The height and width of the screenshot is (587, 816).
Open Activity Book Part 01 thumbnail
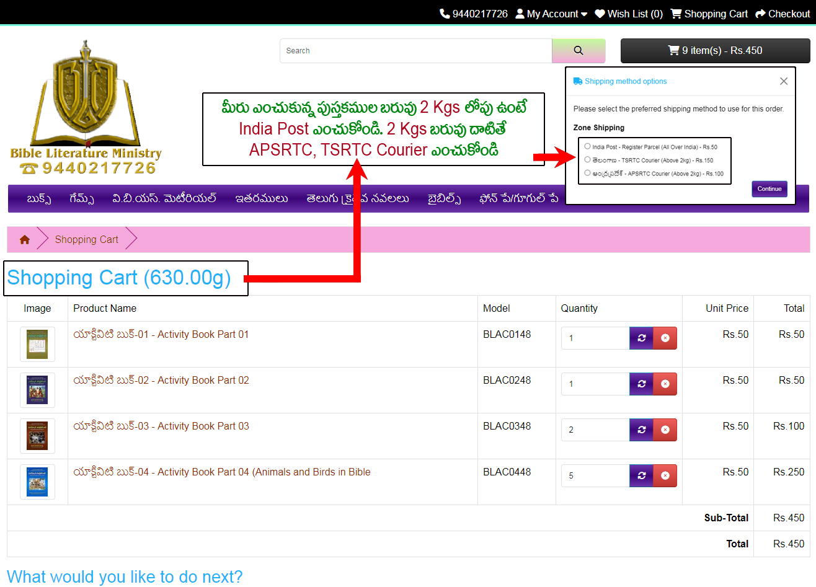[37, 344]
